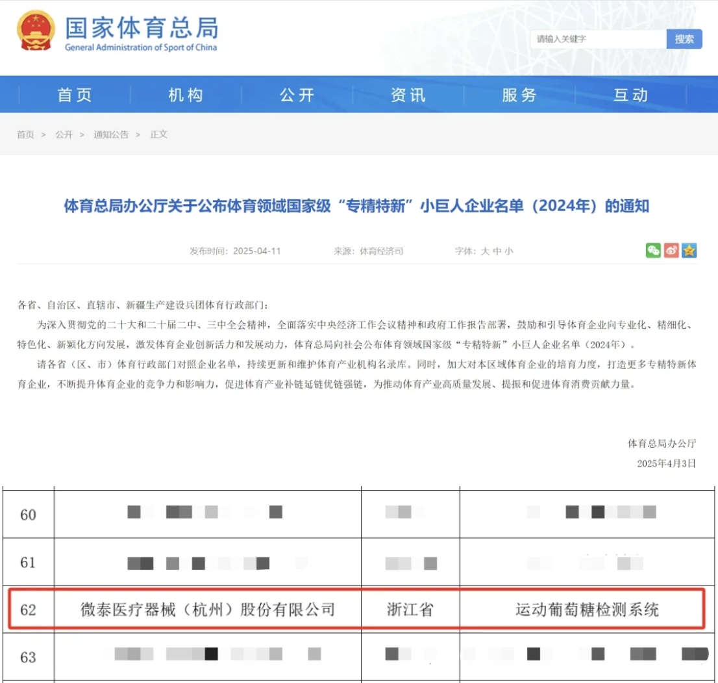Go to 通知公告 in breadcrumb
718x683 pixels.
[x=111, y=135]
